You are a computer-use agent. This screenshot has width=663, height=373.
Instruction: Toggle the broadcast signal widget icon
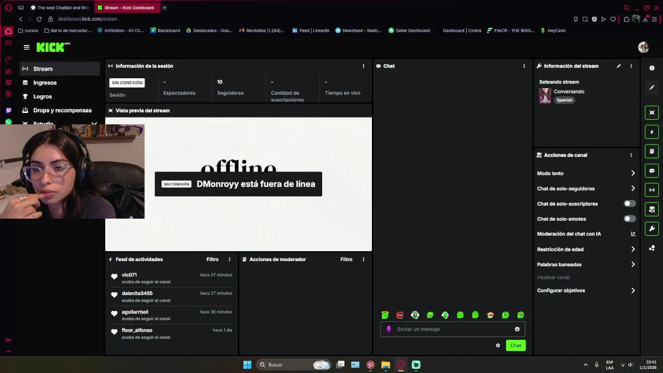pos(652,190)
